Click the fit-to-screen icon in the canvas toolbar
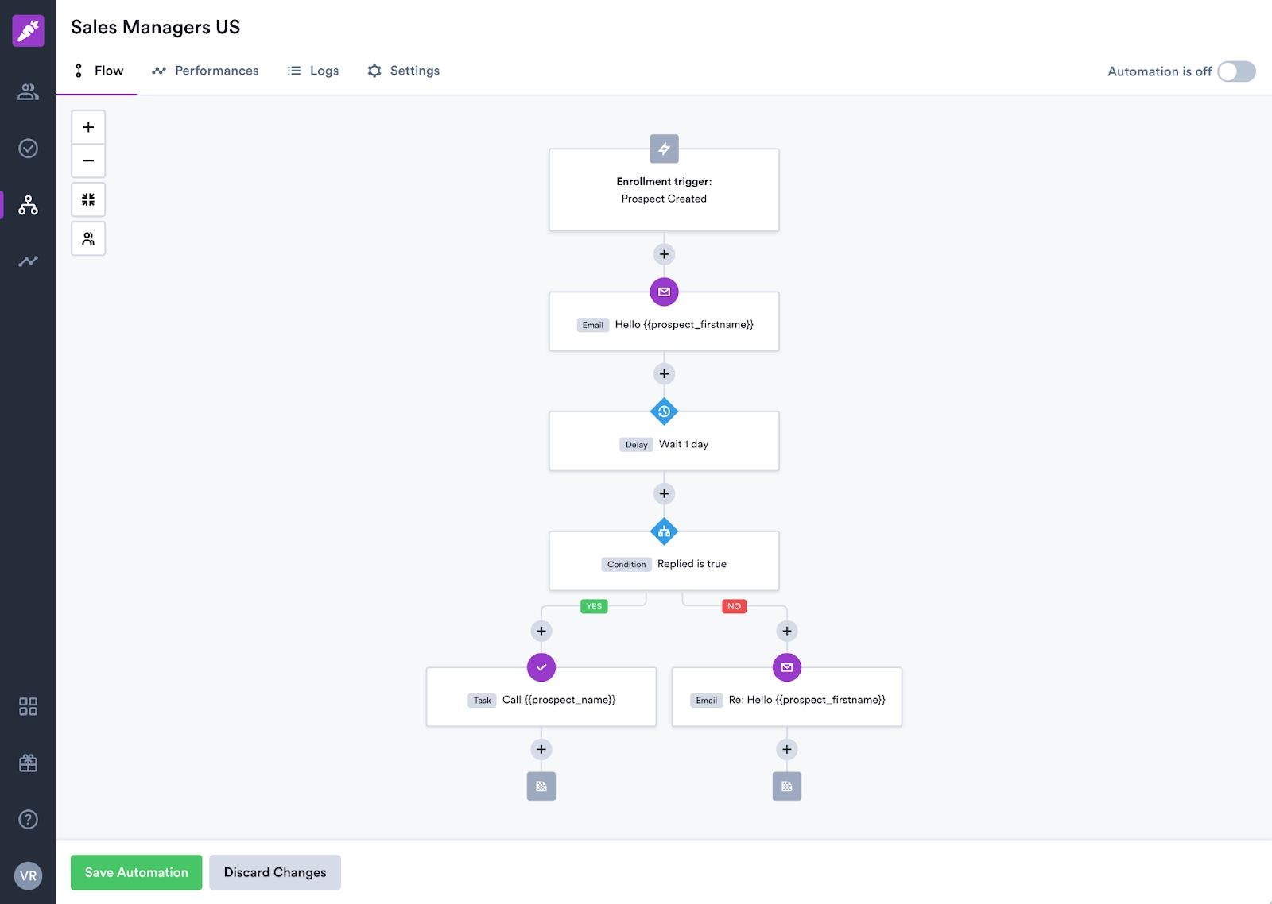Viewport: 1272px width, 904px height. pos(87,199)
